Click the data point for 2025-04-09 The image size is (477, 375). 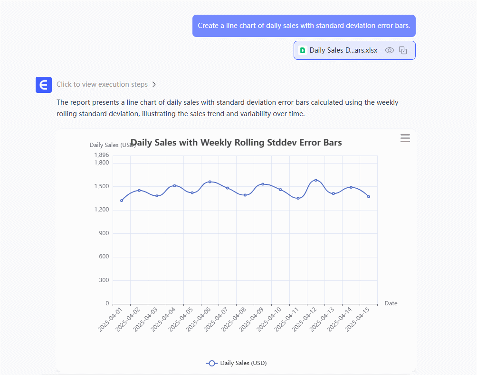pyautogui.click(x=263, y=184)
